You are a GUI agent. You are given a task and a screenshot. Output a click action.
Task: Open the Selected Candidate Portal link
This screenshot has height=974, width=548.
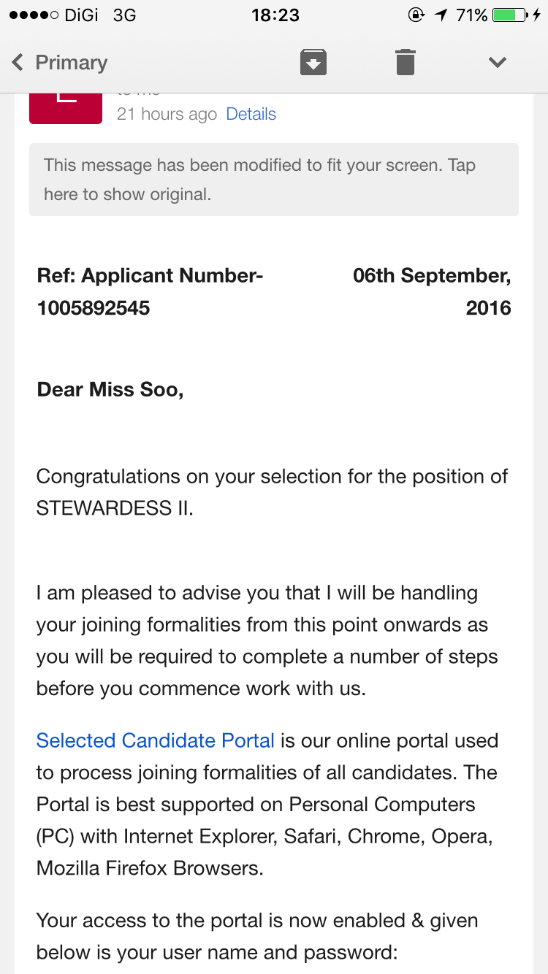[155, 740]
